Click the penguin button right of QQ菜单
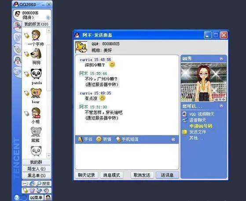 pos(48,197)
